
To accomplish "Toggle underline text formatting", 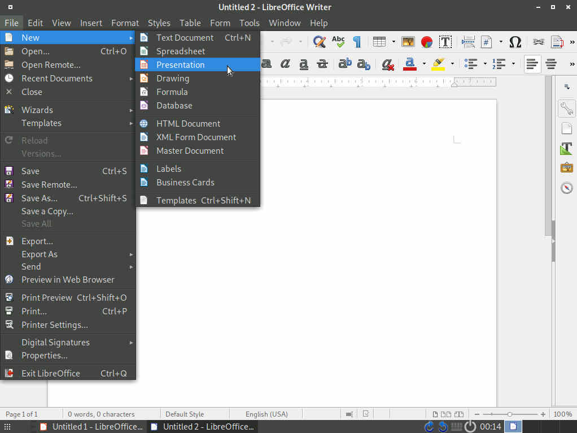I will (304, 64).
